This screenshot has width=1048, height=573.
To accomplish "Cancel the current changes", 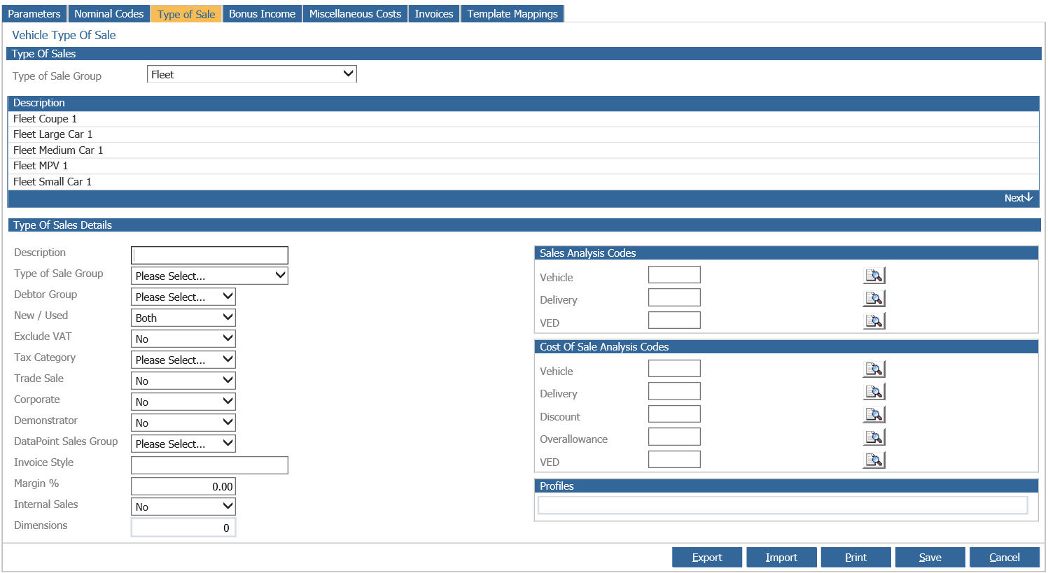I will [x=1005, y=558].
